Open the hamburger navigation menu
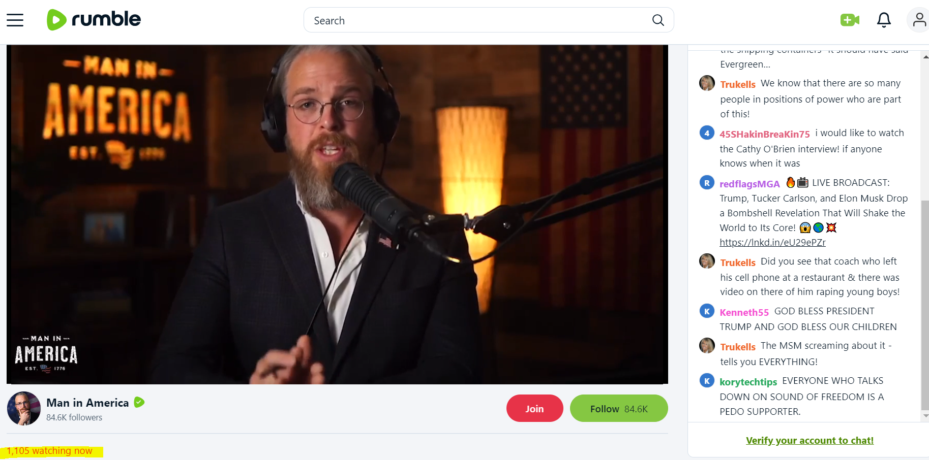The width and height of the screenshot is (929, 460). coord(15,20)
